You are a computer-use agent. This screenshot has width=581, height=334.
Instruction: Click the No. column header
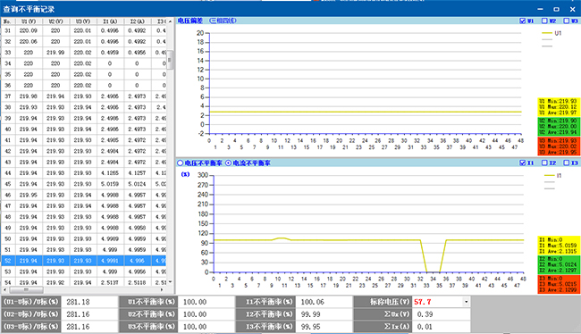[x=7, y=21]
